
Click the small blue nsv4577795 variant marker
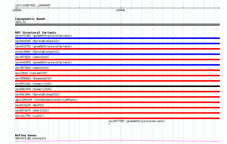pos(109,124)
